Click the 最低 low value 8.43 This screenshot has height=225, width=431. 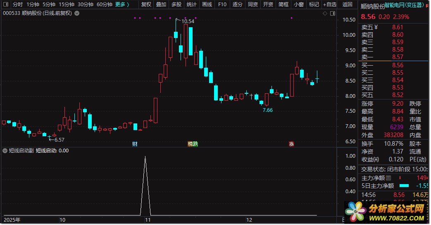click(x=398, y=119)
